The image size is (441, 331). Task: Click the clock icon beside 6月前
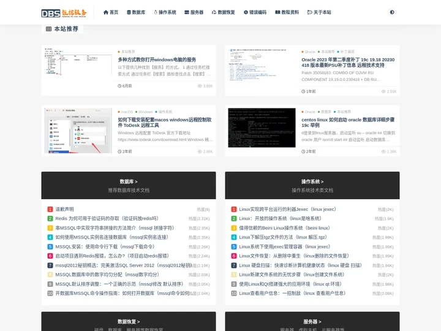119,86
